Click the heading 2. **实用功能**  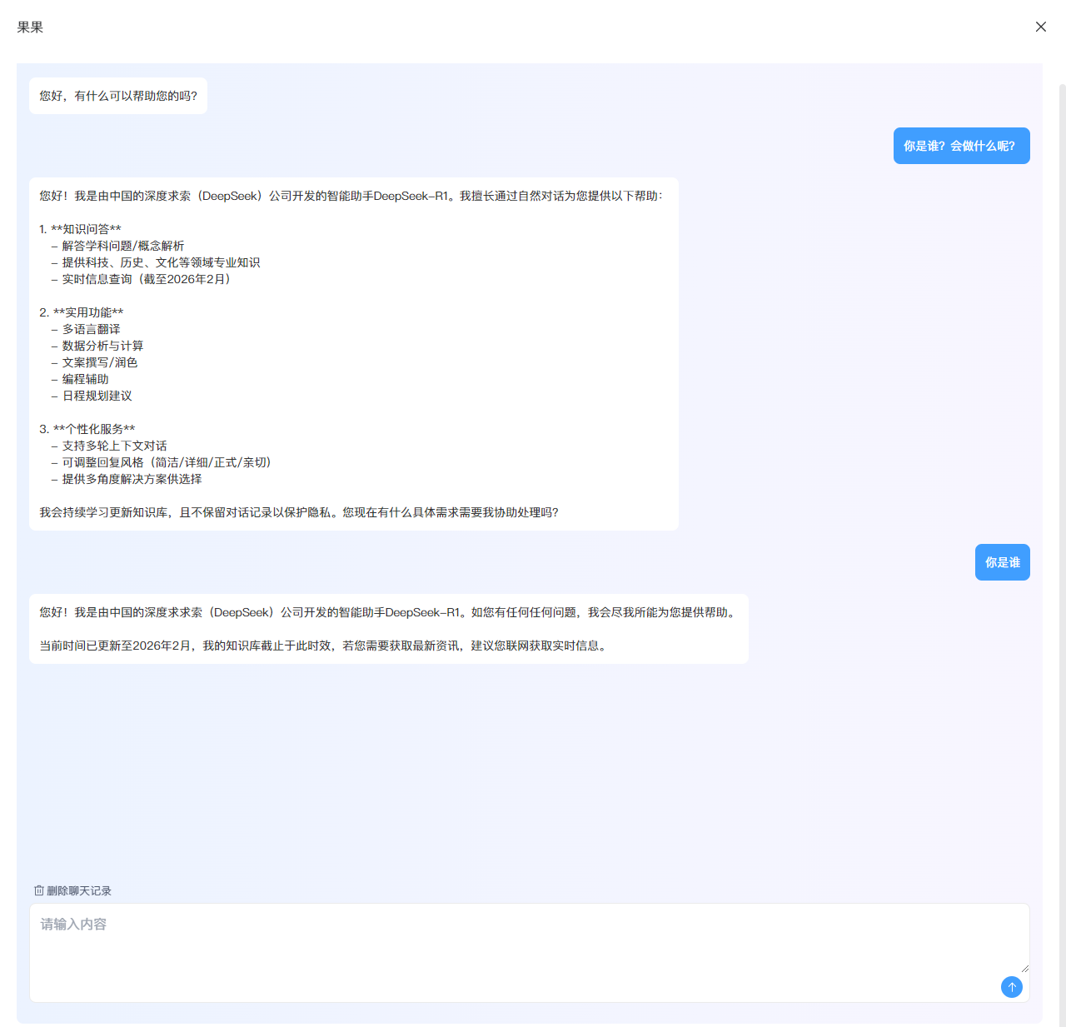82,312
